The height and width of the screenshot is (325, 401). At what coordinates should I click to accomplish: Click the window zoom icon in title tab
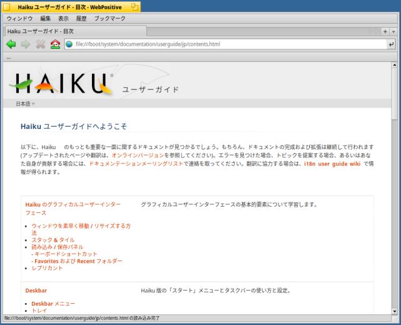tap(135, 7)
